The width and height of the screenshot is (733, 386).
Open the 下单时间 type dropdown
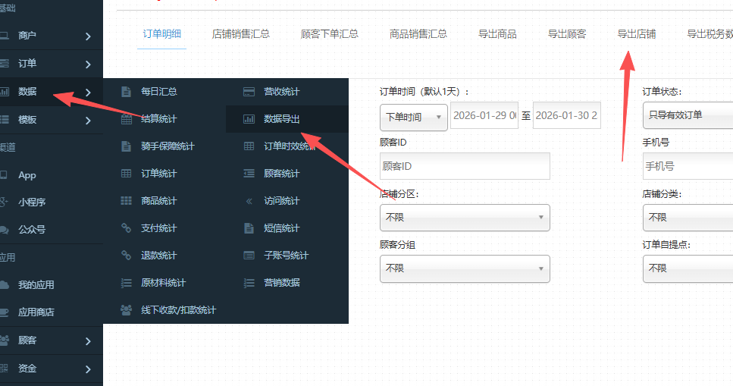coord(413,117)
